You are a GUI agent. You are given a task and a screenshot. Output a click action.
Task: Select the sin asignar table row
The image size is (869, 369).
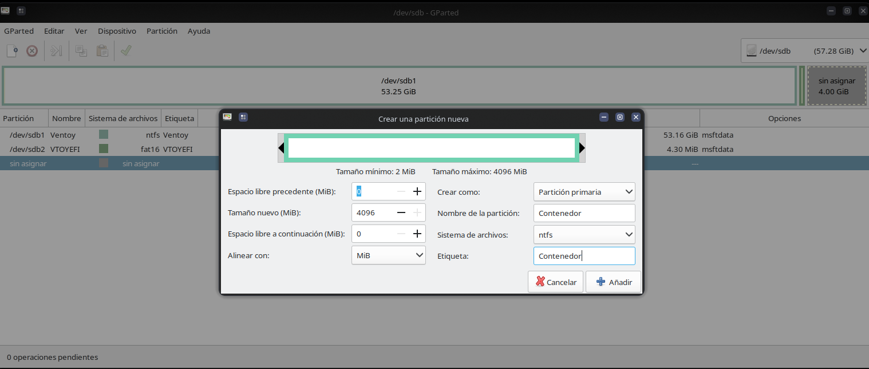point(434,163)
